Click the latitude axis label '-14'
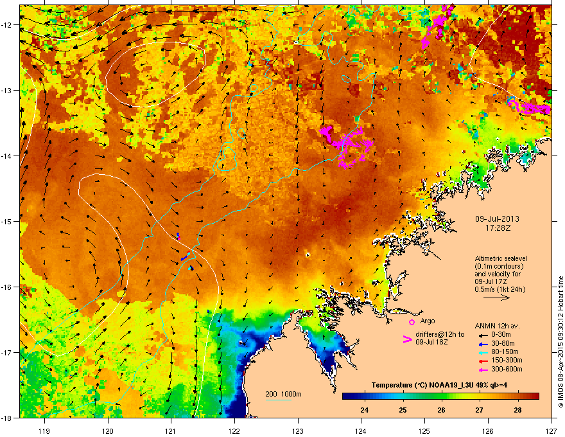 pos(6,156)
